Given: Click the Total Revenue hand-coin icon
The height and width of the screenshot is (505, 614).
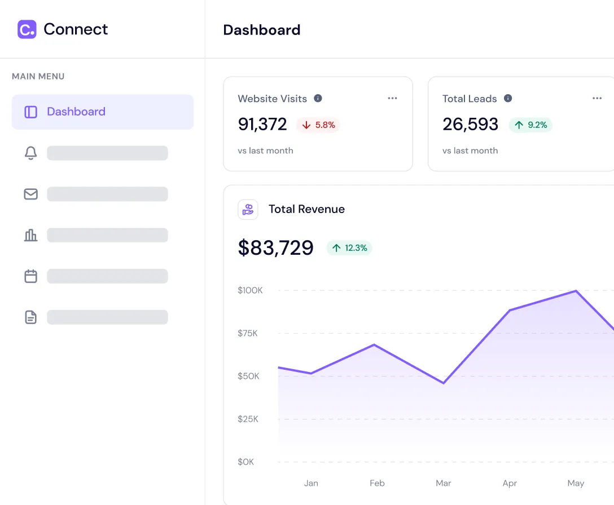Looking at the screenshot, I should pos(248,209).
